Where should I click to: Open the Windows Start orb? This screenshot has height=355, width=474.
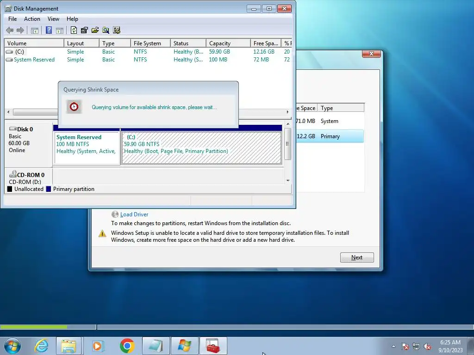12,346
